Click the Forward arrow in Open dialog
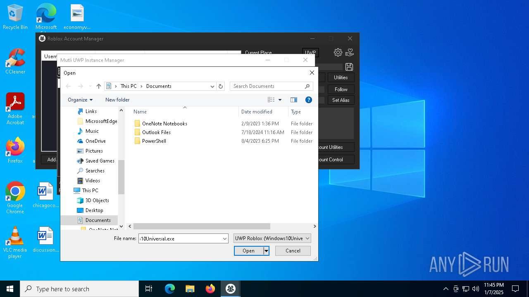The width and height of the screenshot is (529, 297). click(x=81, y=86)
